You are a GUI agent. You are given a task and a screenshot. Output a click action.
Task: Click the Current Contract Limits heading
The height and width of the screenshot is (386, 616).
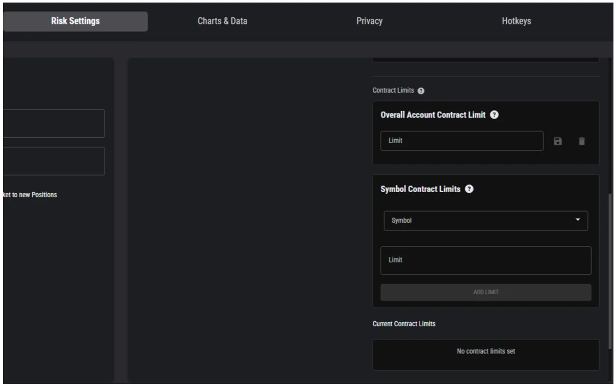(404, 324)
